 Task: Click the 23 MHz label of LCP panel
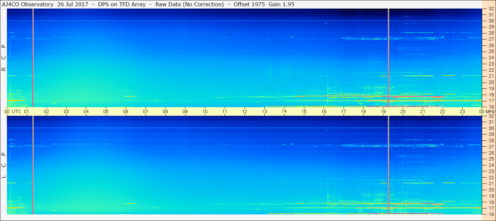tap(491, 171)
